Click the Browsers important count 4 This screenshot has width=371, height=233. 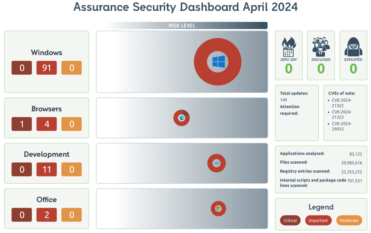coord(46,124)
